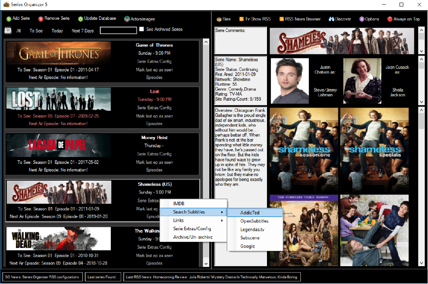Maximize the Series Organizer window
The image size is (428, 284).
pyautogui.click(x=401, y=5)
